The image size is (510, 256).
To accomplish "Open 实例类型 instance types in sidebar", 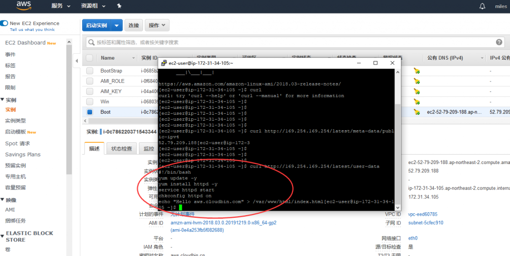I will (x=15, y=121).
